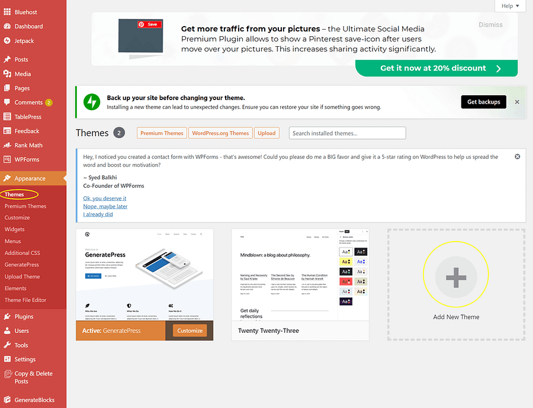Click the Customize button on GeneratePress
Screen dimensions: 533x408
(190, 330)
